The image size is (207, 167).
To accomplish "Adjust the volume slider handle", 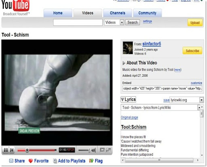I will 89,150.
